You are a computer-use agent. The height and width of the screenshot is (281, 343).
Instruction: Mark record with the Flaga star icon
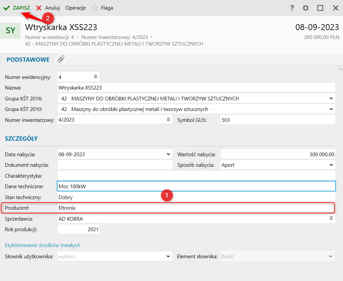pos(95,8)
